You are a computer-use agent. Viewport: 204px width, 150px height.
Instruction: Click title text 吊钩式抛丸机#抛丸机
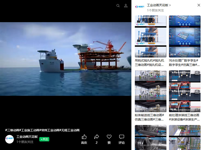click(x=149, y=60)
